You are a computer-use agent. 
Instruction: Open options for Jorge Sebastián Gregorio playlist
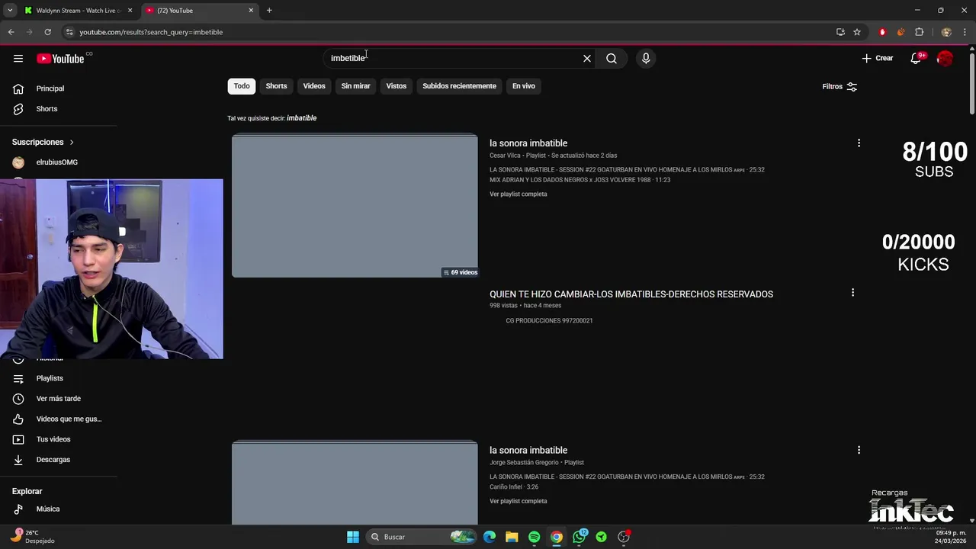click(x=859, y=451)
